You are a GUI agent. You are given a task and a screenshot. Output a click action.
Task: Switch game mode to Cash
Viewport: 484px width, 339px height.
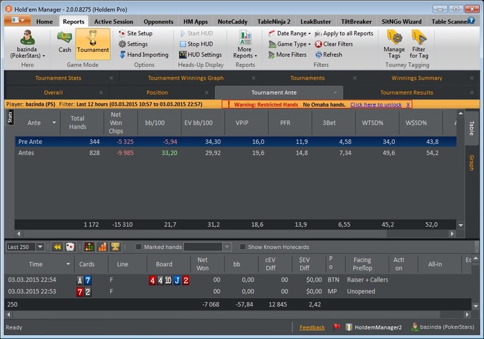tap(64, 42)
